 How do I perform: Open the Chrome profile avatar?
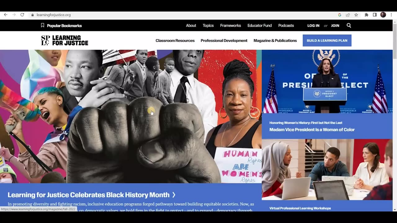click(383, 15)
